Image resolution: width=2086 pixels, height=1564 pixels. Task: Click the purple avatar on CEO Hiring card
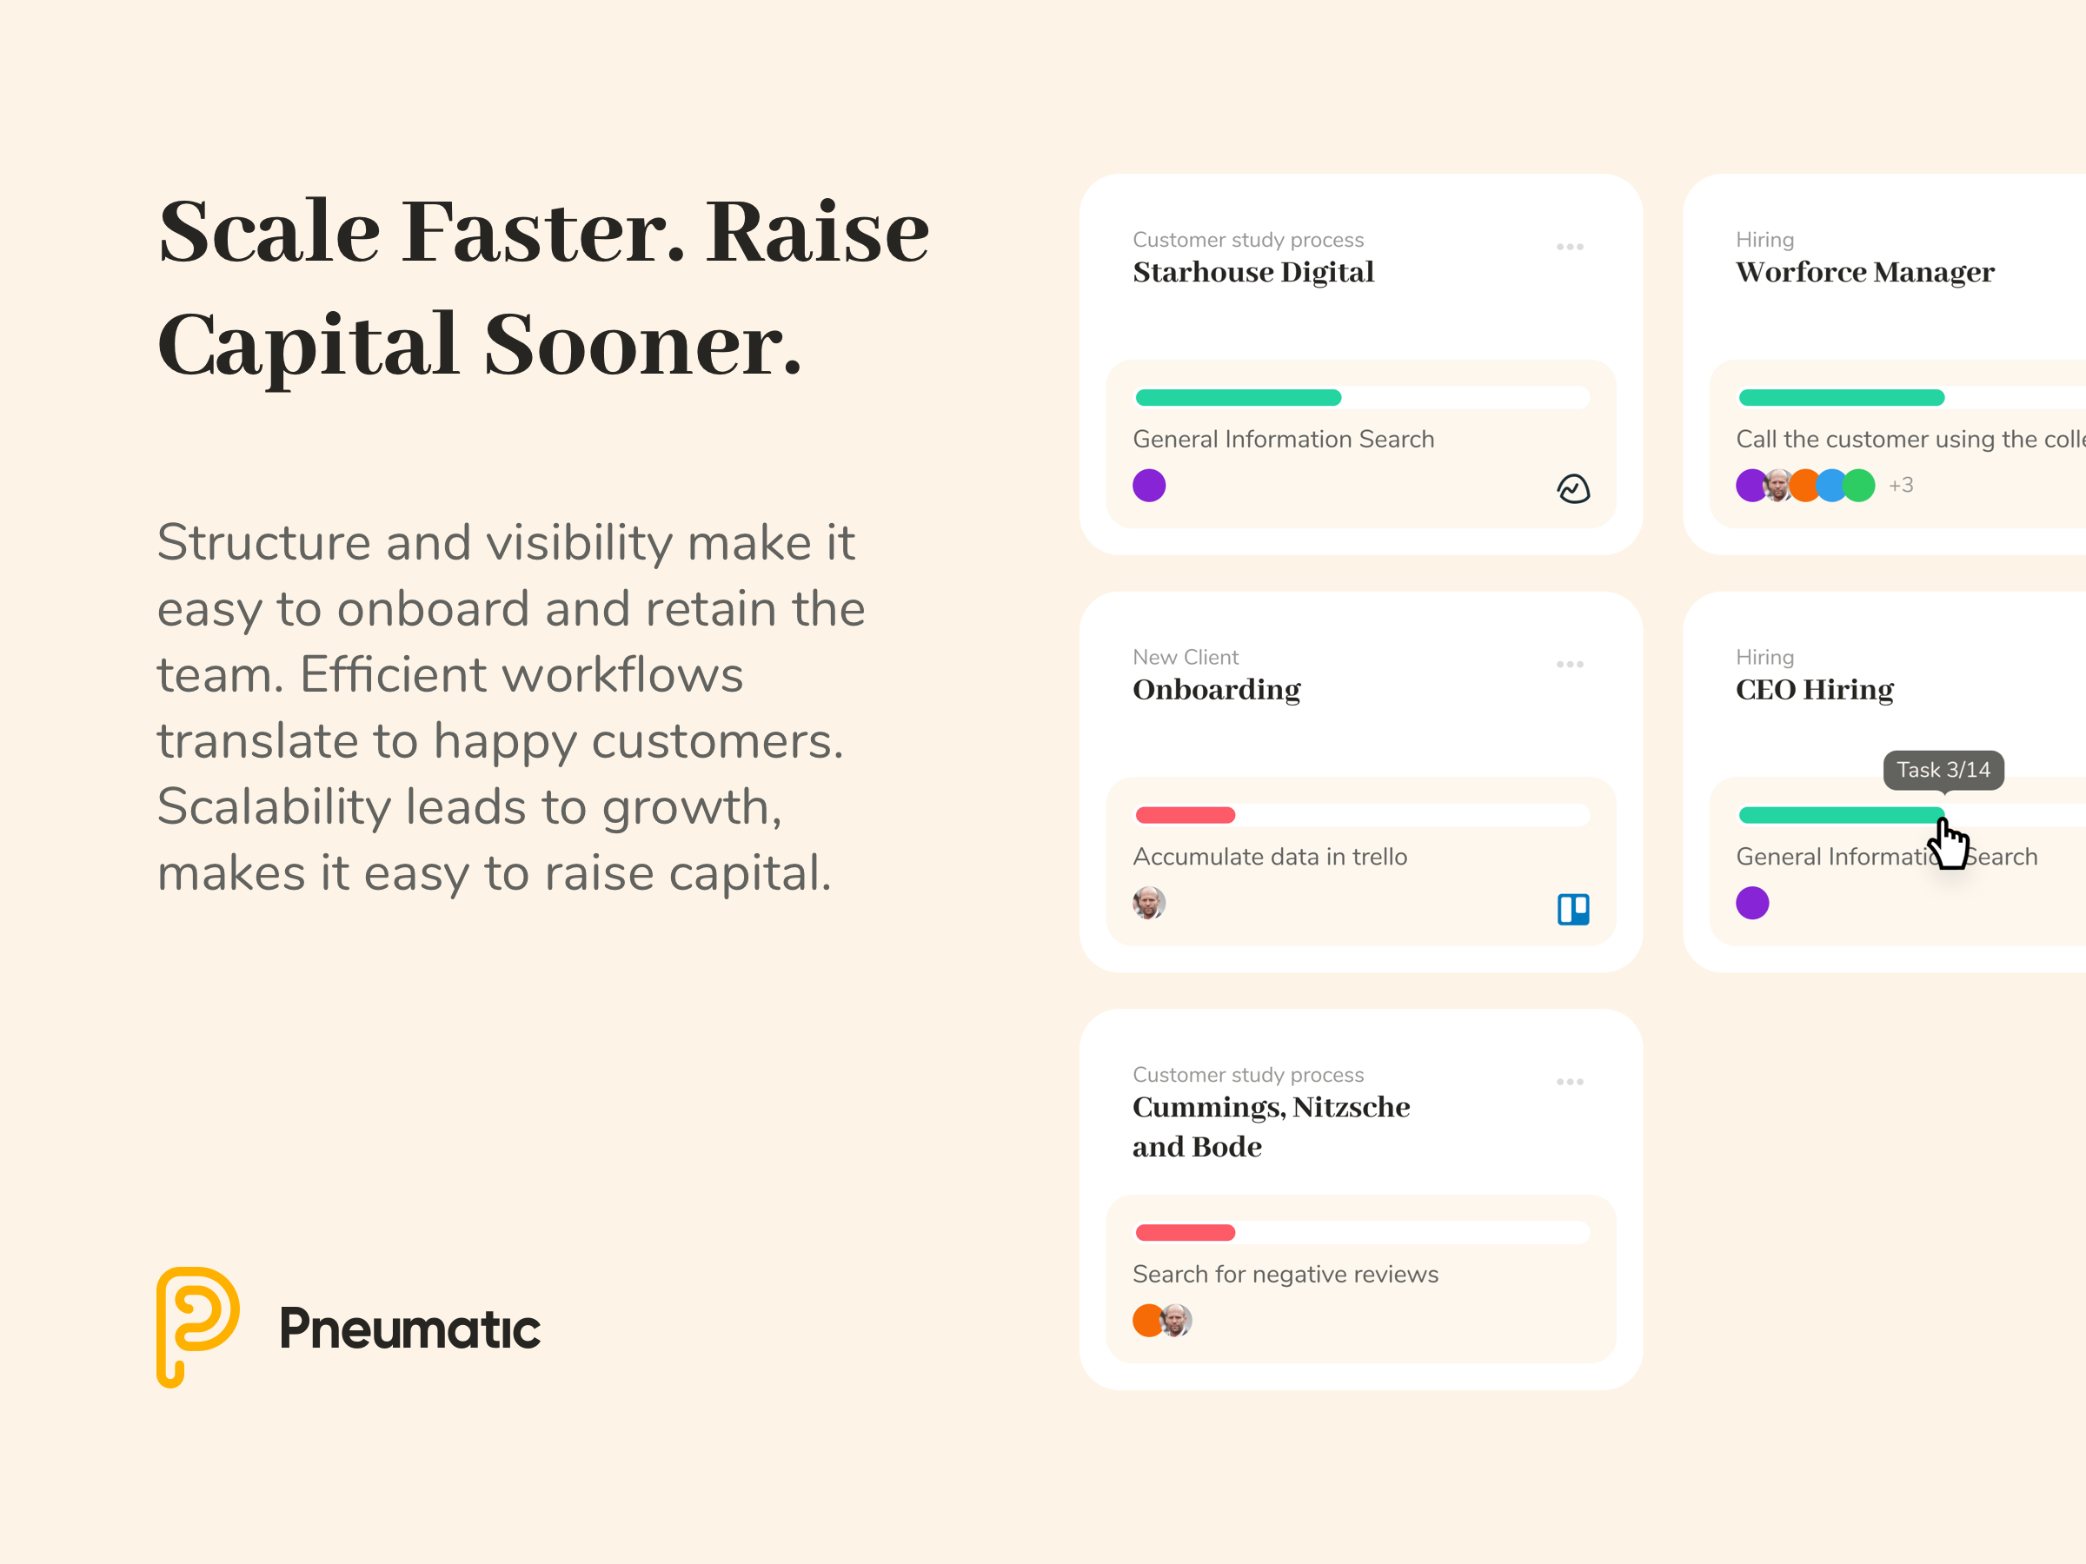click(1752, 903)
